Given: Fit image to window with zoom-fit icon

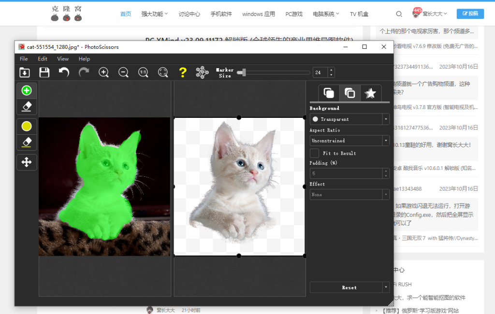Looking at the screenshot, I should click(163, 72).
